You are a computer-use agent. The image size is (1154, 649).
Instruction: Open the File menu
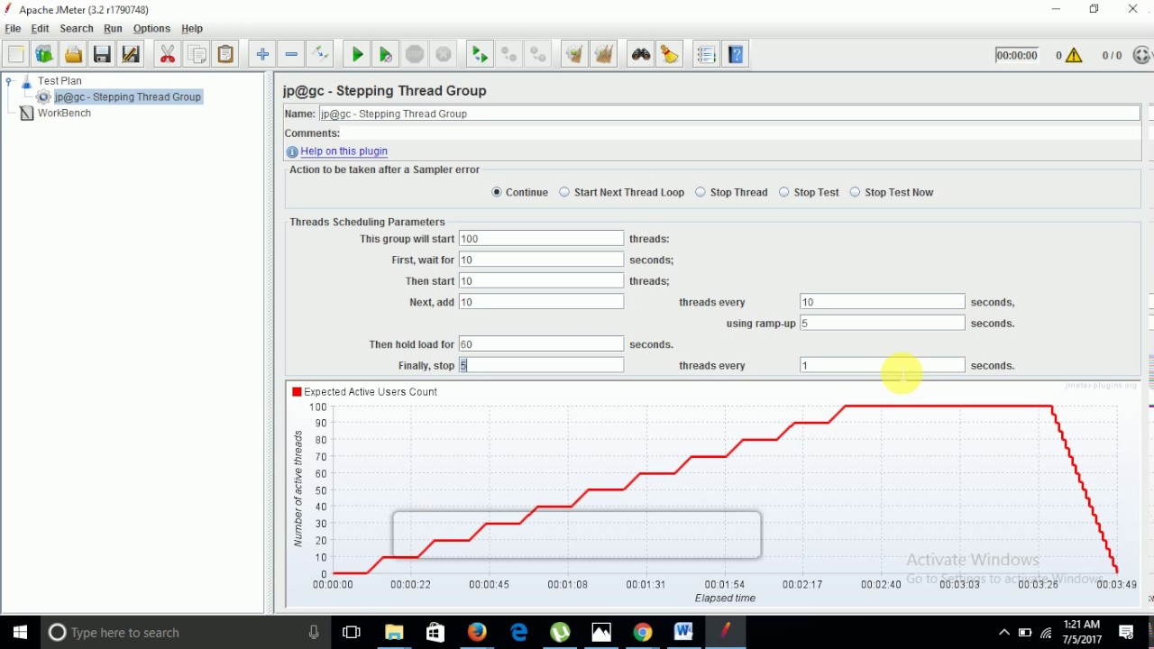pos(13,29)
